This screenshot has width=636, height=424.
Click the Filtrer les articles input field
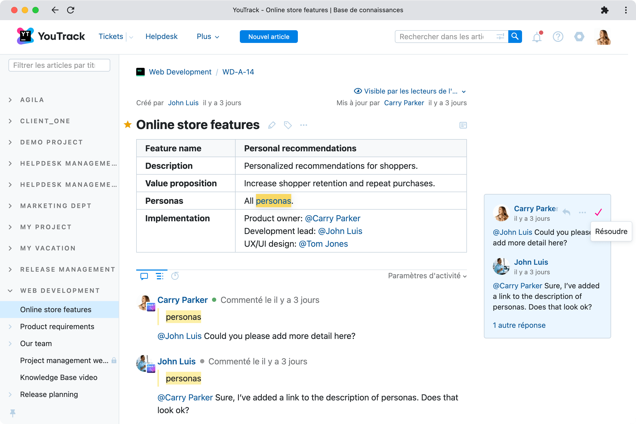coord(59,65)
